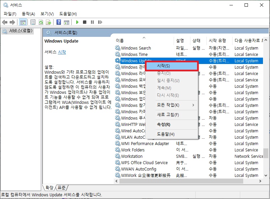Click the 시작 link to start service
Viewport: 270px width, 199px height.
point(62,52)
